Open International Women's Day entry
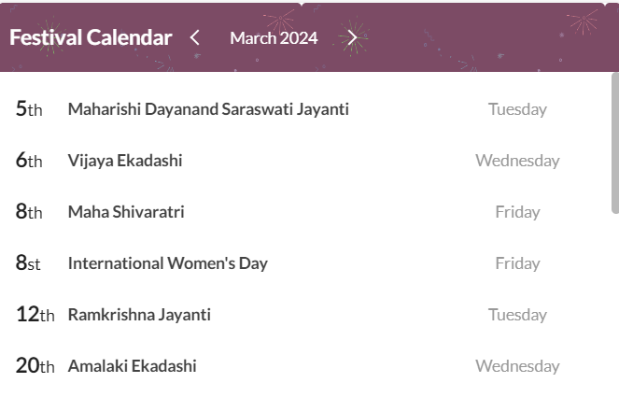Screen dimensions: 619x397 click(168, 263)
